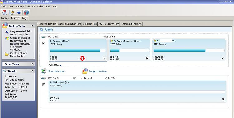Open the MS-DOS Batch Files tab
This screenshot has width=234, height=118.
pyautogui.click(x=109, y=24)
